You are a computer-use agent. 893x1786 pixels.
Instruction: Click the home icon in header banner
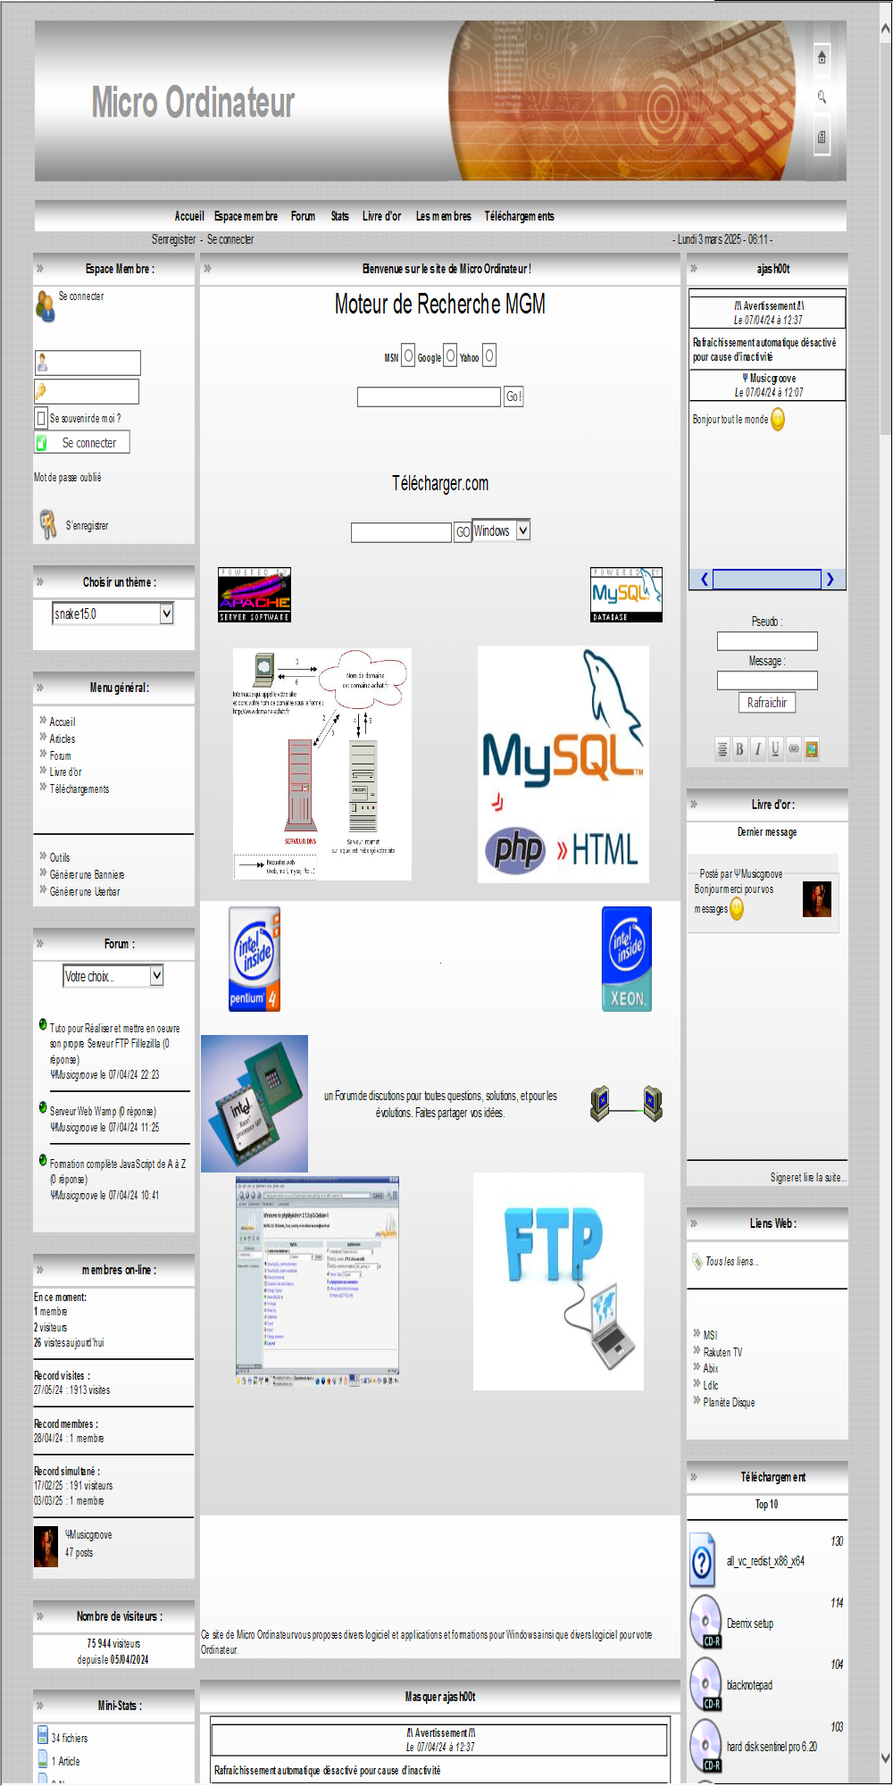tap(822, 57)
